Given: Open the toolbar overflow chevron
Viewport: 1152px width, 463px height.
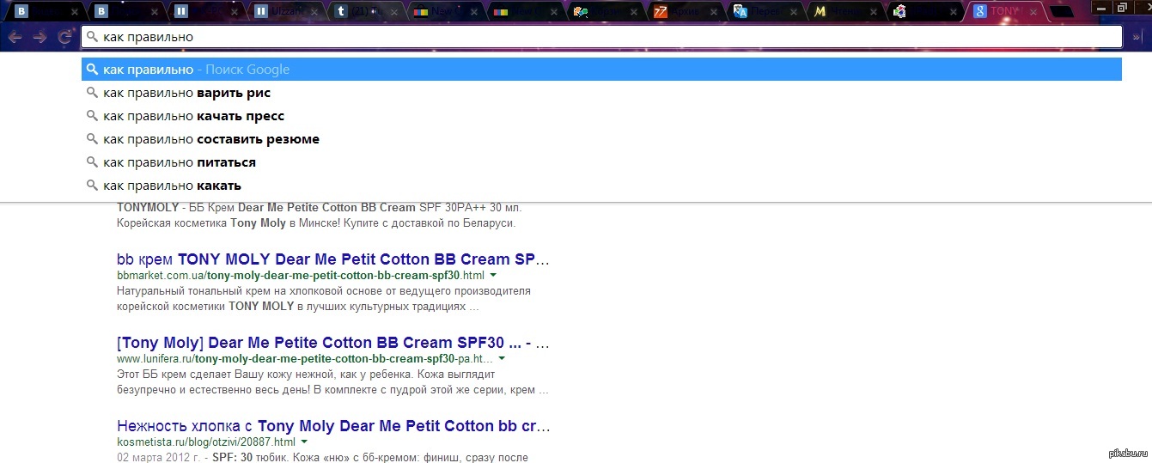Looking at the screenshot, I should (1138, 37).
